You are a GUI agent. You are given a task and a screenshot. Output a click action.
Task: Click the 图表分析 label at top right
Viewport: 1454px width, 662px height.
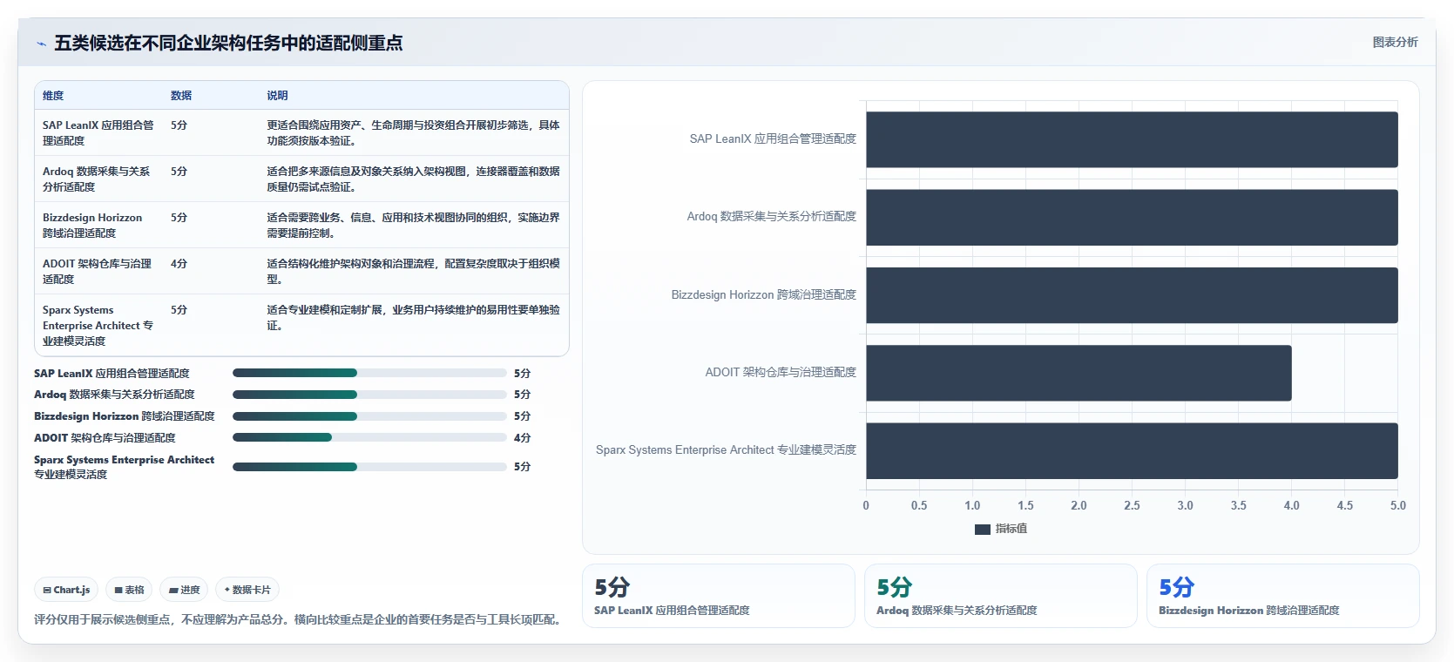tap(1395, 42)
